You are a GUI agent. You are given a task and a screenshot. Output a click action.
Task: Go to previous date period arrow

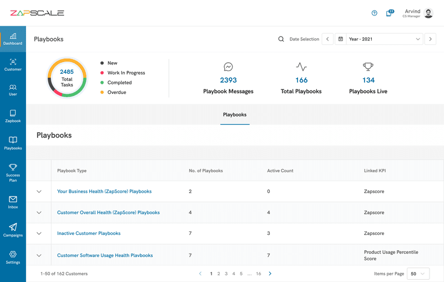(x=327, y=39)
